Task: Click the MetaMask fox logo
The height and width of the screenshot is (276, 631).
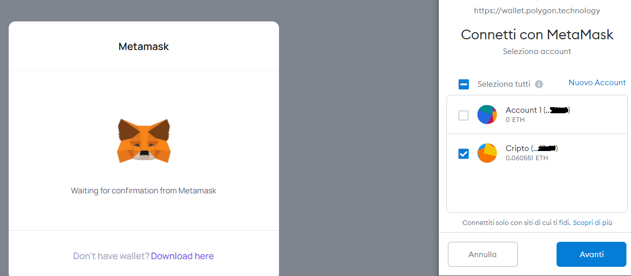Action: (x=144, y=141)
